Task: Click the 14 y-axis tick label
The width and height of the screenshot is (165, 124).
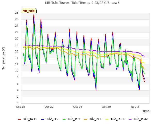Action: (16, 58)
